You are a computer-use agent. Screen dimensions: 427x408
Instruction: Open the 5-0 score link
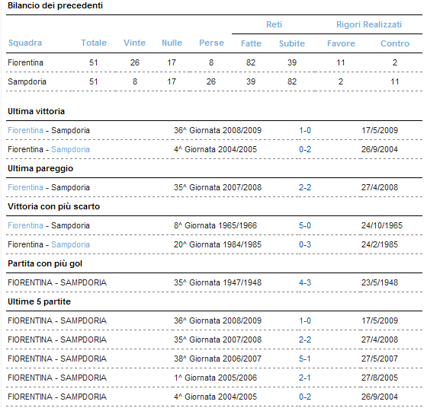pos(305,225)
